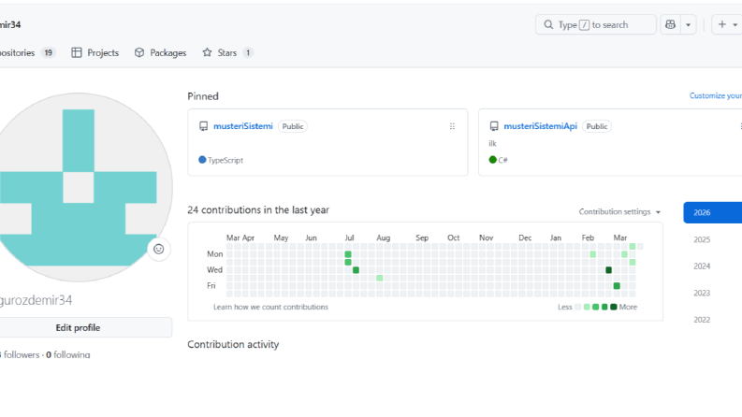This screenshot has width=742, height=417.
Task: Click the TypeScript language label
Action: pyautogui.click(x=226, y=160)
